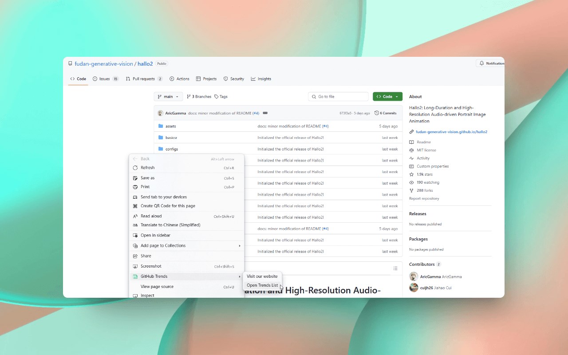Click the basicsr folder icon
Image resolution: width=568 pixels, height=355 pixels.
coord(161,138)
